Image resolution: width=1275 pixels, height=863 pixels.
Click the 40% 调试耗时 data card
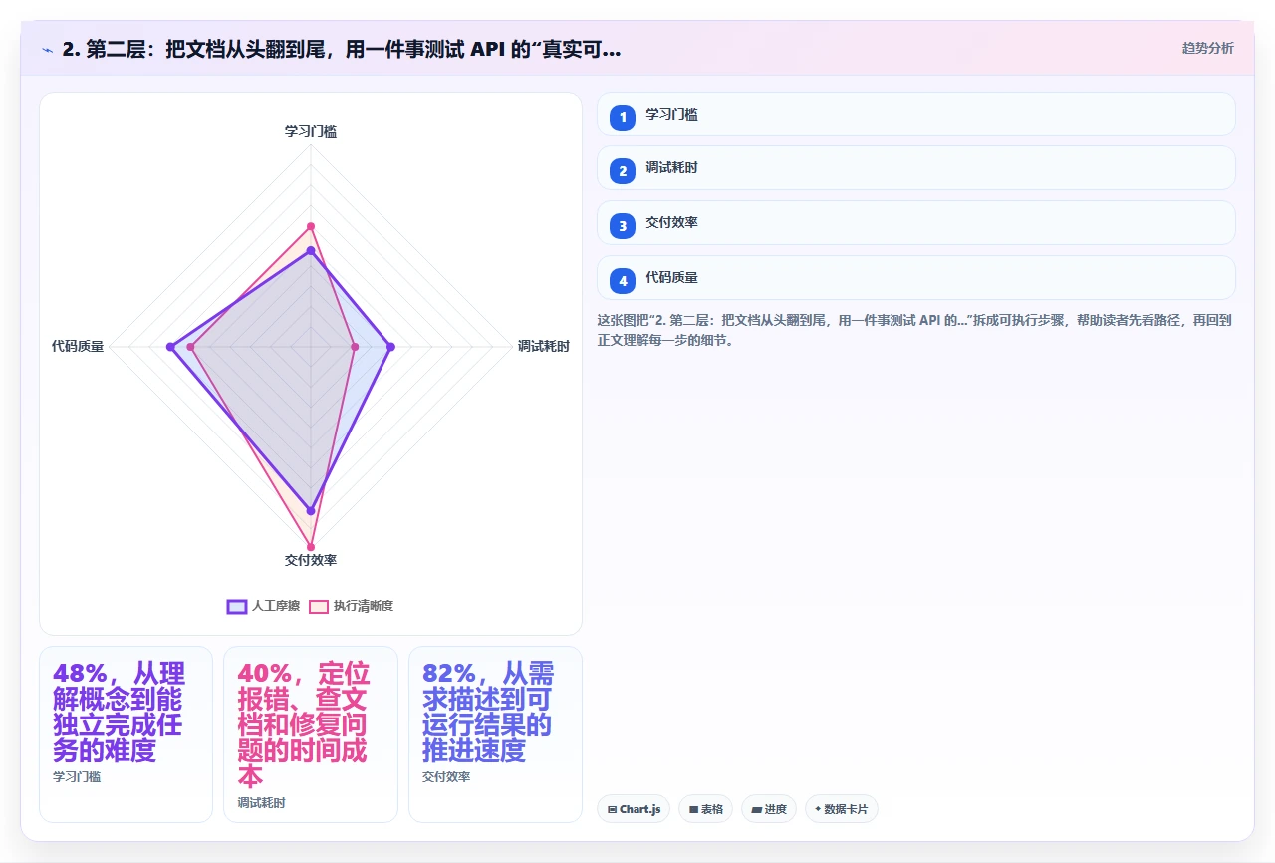pos(311,734)
